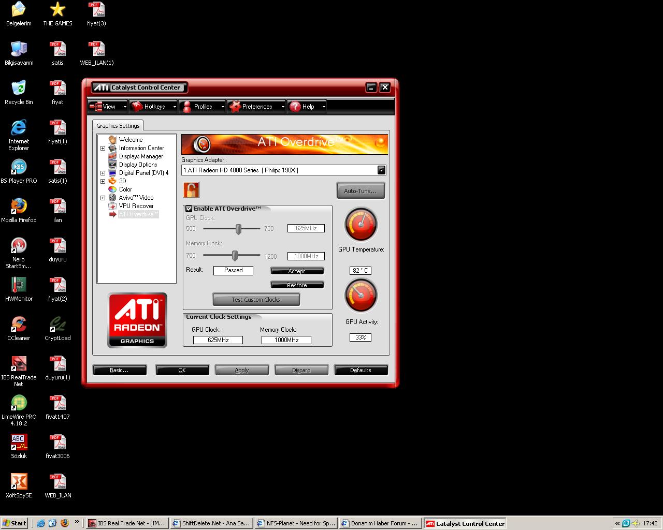Screen dimensions: 663x530
Task: Click the Overdrive lock icon
Action: [x=191, y=190]
